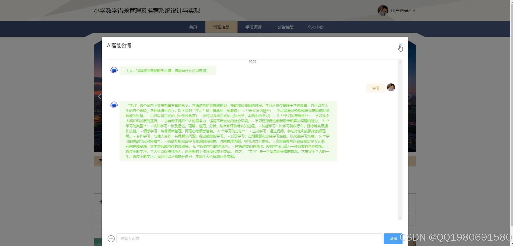Click the user avatar next to the 学习 message
Viewport: 513px width, 246px height.
click(391, 87)
